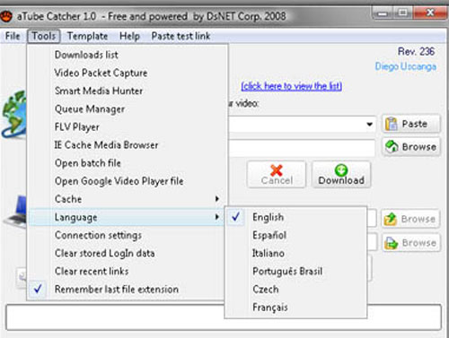The image size is (449, 338).
Task: Click the Rev. 236 text
Action: (416, 51)
